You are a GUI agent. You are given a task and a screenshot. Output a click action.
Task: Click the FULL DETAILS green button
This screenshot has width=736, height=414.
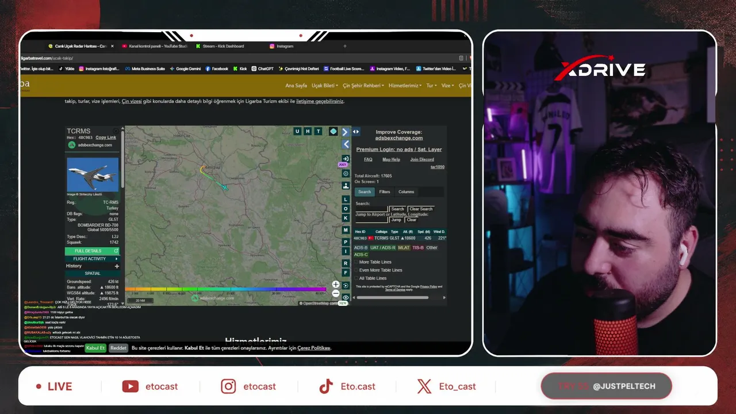point(93,251)
